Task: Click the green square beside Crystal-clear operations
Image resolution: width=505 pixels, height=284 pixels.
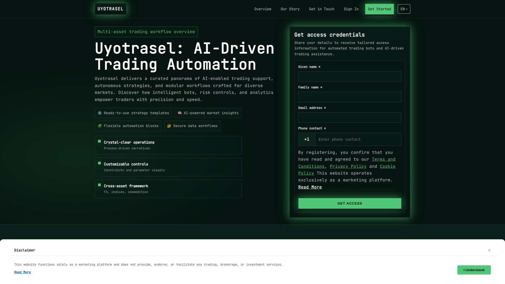Action: pos(99,141)
